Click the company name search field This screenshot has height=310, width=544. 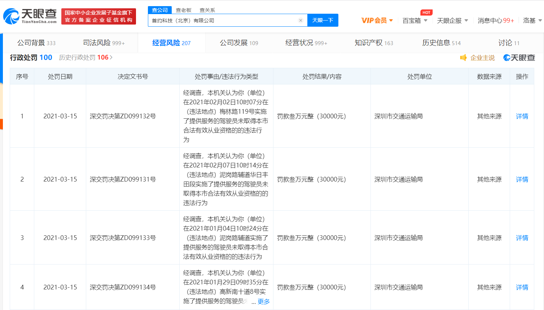[224, 21]
